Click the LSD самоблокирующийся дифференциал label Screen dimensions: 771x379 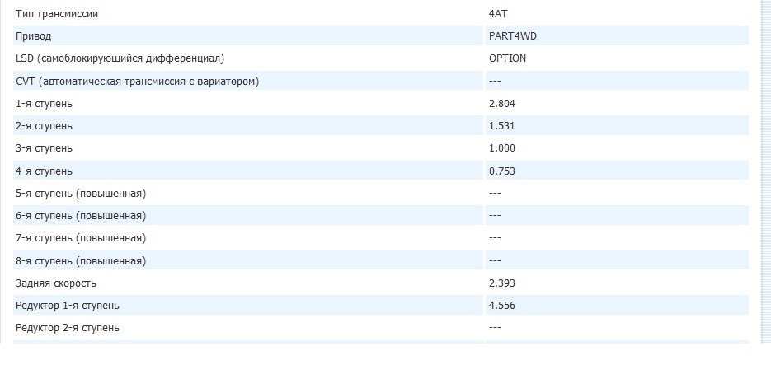(x=120, y=58)
